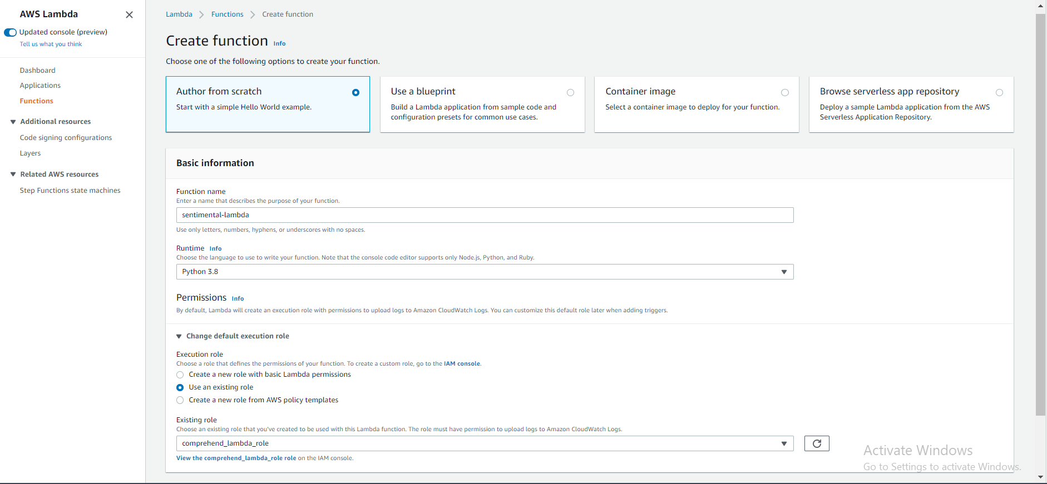The image size is (1047, 484).
Task: Open Applications in the sidebar
Action: pyautogui.click(x=40, y=86)
